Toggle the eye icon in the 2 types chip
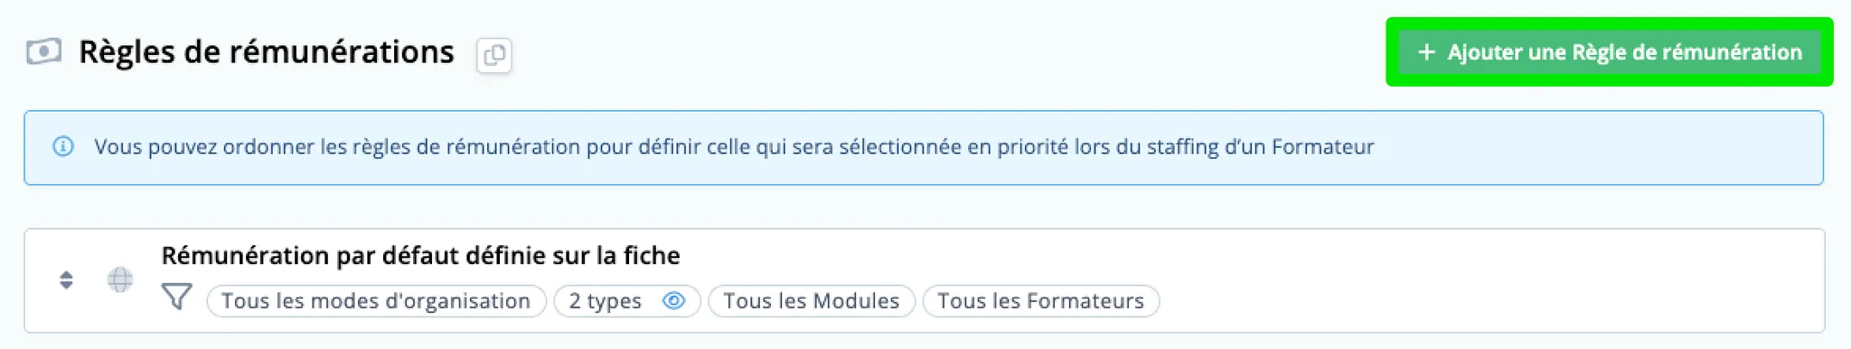The height and width of the screenshot is (349, 1851). click(674, 300)
